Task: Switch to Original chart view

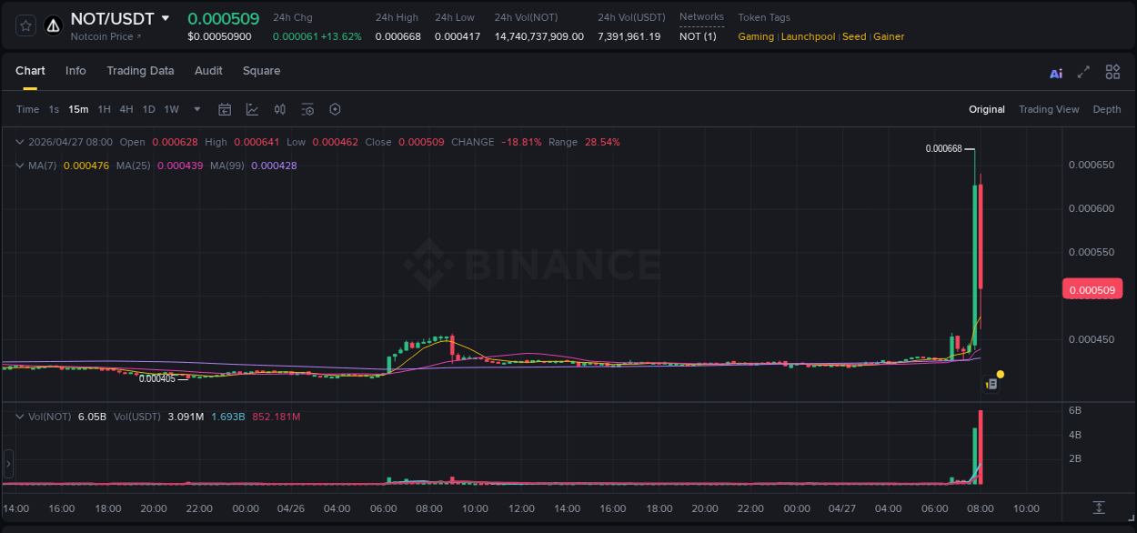Action: coord(987,109)
